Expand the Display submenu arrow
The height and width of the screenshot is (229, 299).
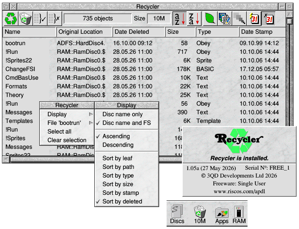click(91, 114)
